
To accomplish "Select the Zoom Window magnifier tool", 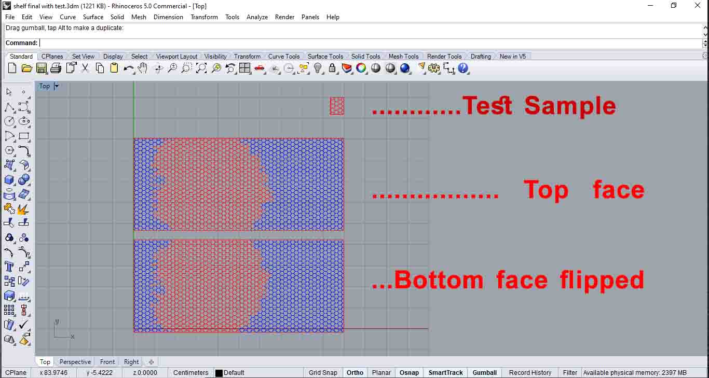I will 187,68.
